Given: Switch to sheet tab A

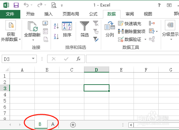Looking at the screenshot, I should click(x=53, y=124).
